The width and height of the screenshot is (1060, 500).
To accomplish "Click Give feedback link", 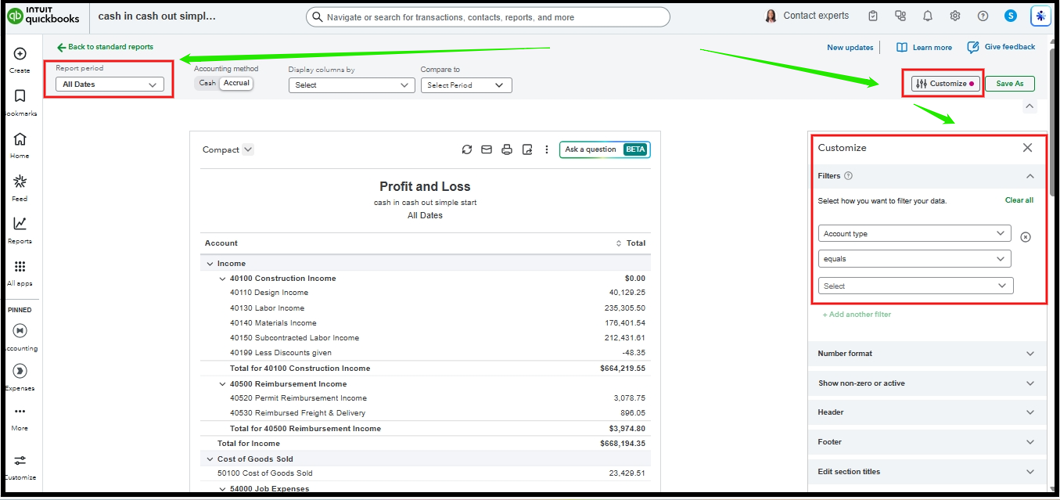I will point(1001,47).
